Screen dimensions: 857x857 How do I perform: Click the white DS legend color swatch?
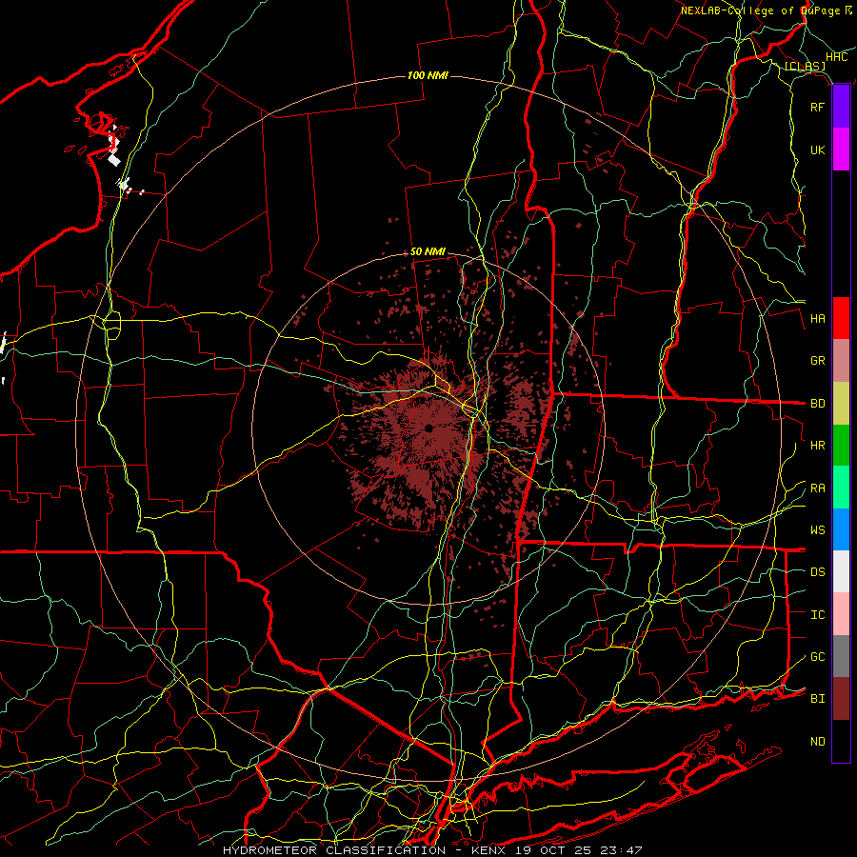click(841, 571)
